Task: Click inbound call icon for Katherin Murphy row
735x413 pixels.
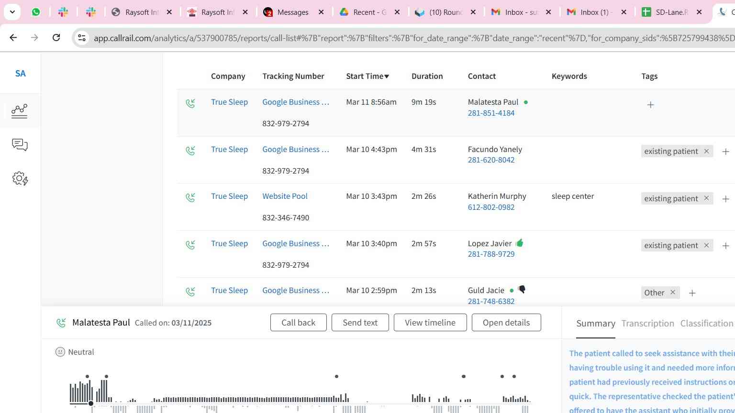Action: pos(190,197)
